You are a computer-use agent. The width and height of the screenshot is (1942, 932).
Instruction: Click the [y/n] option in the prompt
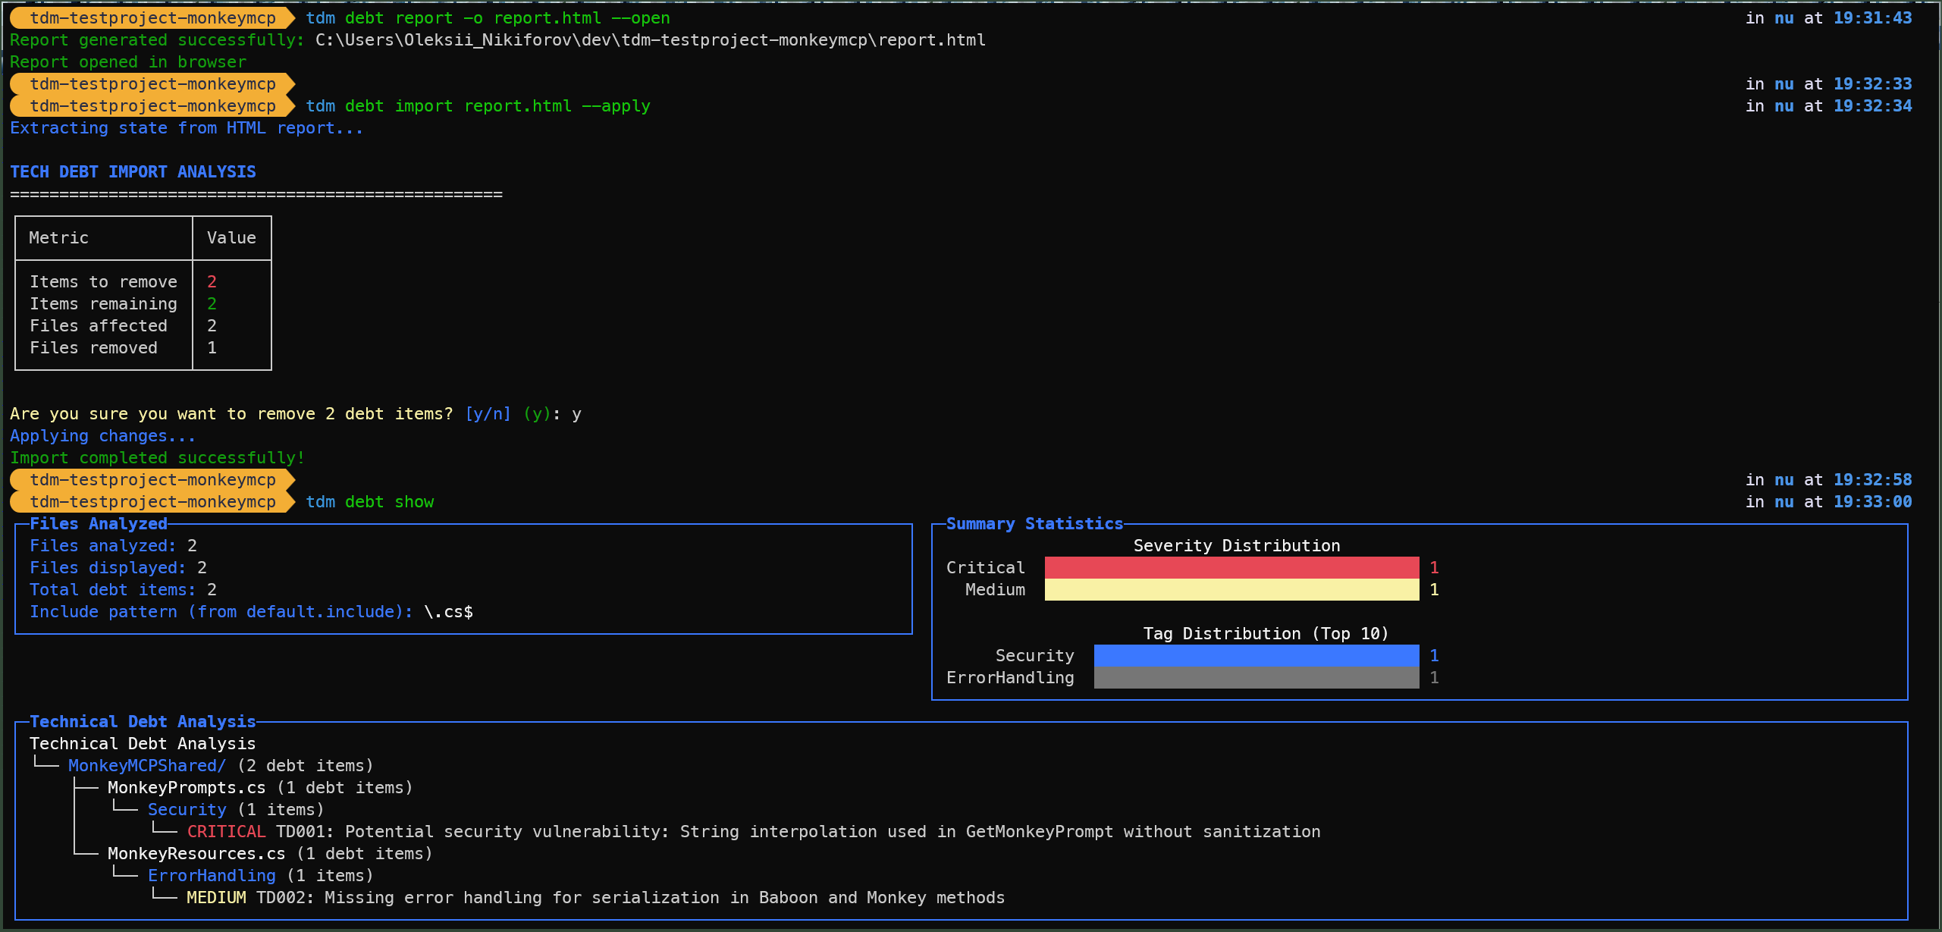pos(488,414)
